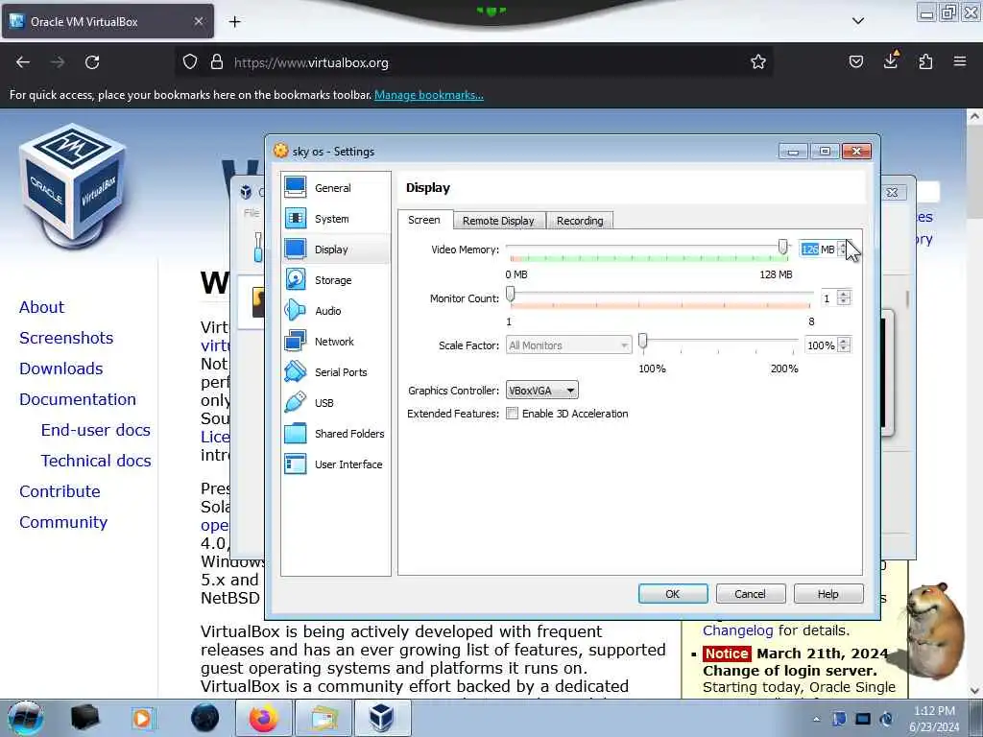Open the Screenshots link on webpage
Image resolution: width=983 pixels, height=737 pixels.
click(66, 338)
